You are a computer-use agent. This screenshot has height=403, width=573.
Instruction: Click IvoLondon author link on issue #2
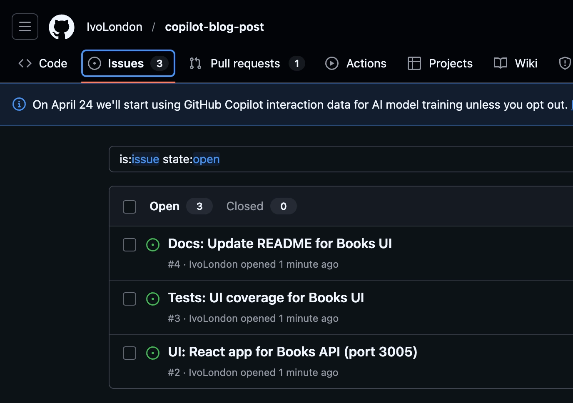[213, 373]
